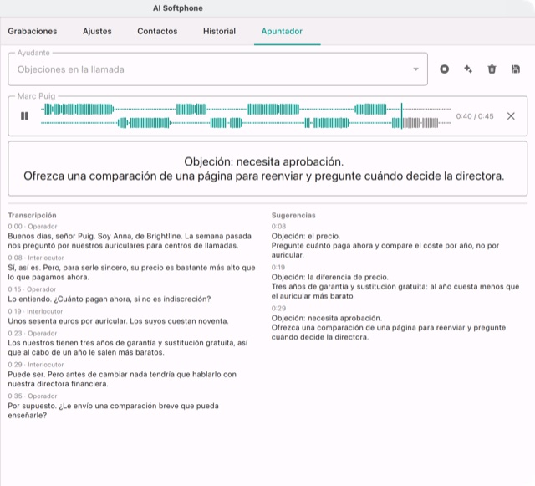Click the 0:40 / 0:45 time readout
Screen dimensions: 535x486
pyautogui.click(x=475, y=116)
